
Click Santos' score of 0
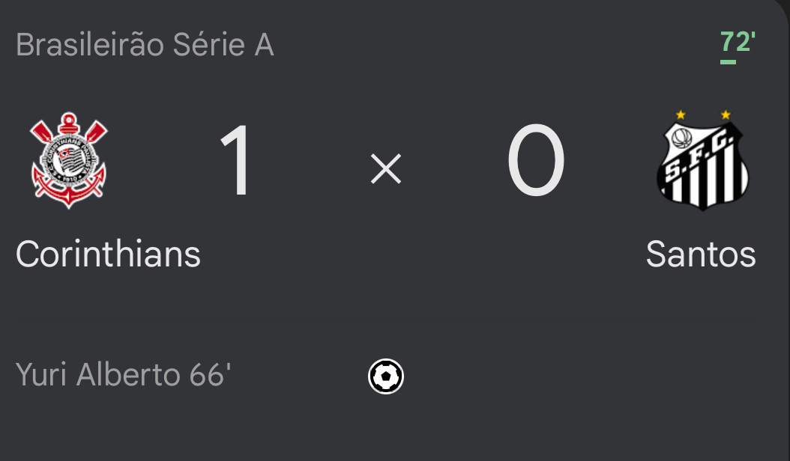(x=536, y=161)
